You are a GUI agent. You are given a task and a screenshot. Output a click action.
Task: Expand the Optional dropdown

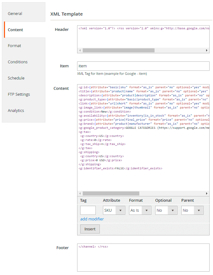coord(166,210)
